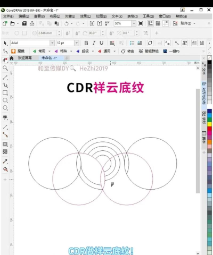This screenshot has width=213, height=255.
Task: Open the zoom level 50% dropdown
Action: click(134, 23)
